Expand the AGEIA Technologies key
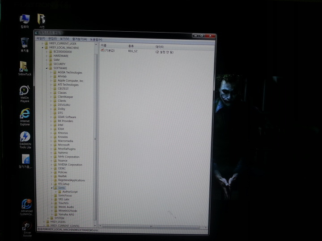 tap(51, 72)
